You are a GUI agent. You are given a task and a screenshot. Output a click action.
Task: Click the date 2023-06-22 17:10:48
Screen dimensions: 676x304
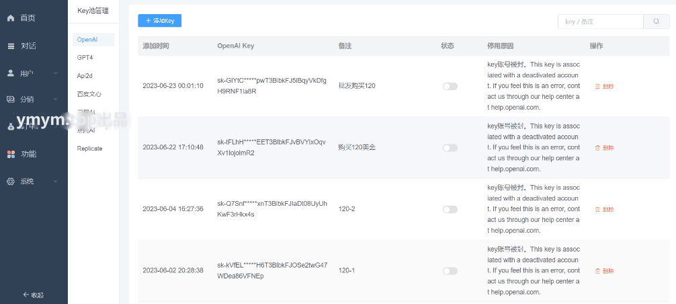[x=173, y=147]
